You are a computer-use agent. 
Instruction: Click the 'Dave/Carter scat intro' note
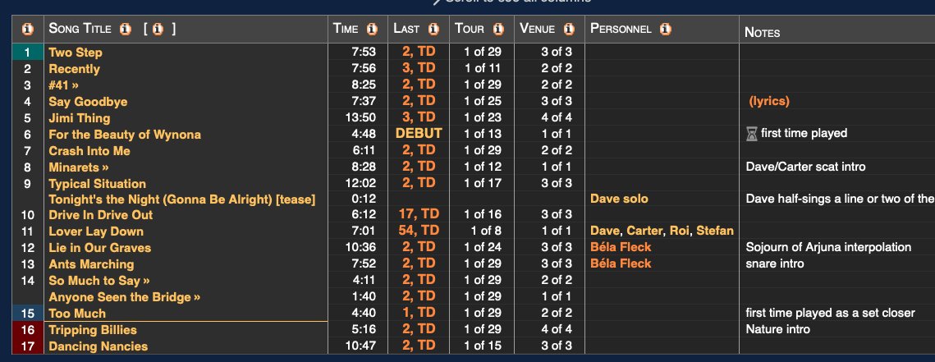click(805, 167)
